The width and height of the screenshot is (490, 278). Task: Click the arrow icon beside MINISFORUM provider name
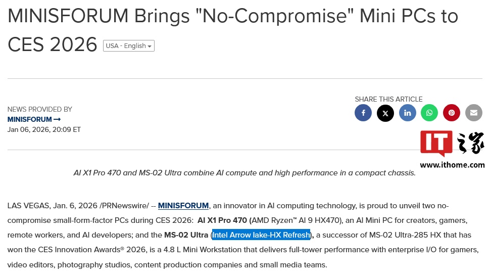57,119
